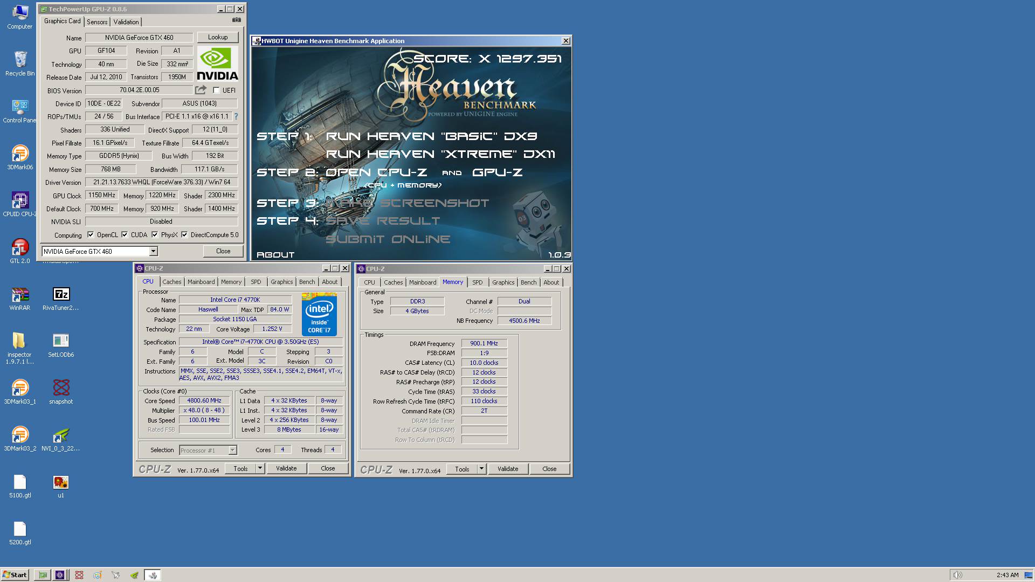The width and height of the screenshot is (1035, 582).
Task: Switch to the Sensors tab in GPU-Z
Action: click(x=97, y=22)
